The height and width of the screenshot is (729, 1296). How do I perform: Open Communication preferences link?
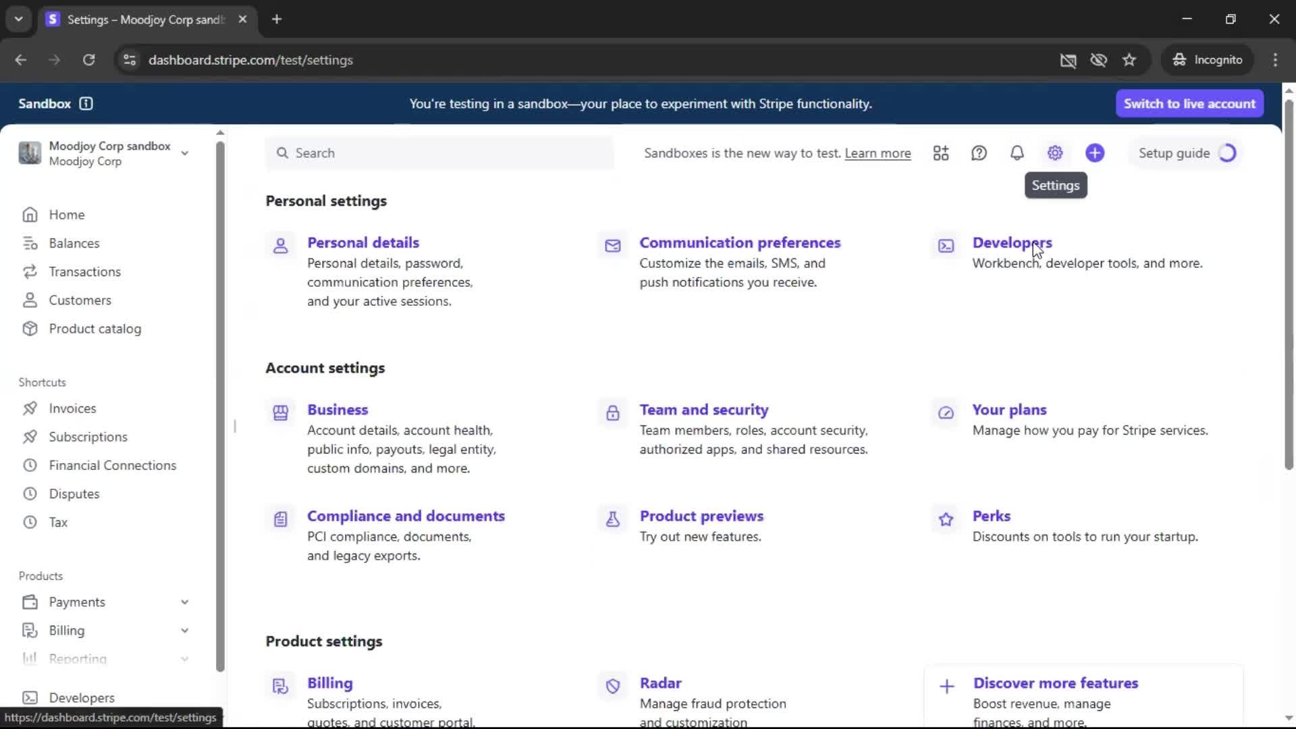pyautogui.click(x=740, y=242)
